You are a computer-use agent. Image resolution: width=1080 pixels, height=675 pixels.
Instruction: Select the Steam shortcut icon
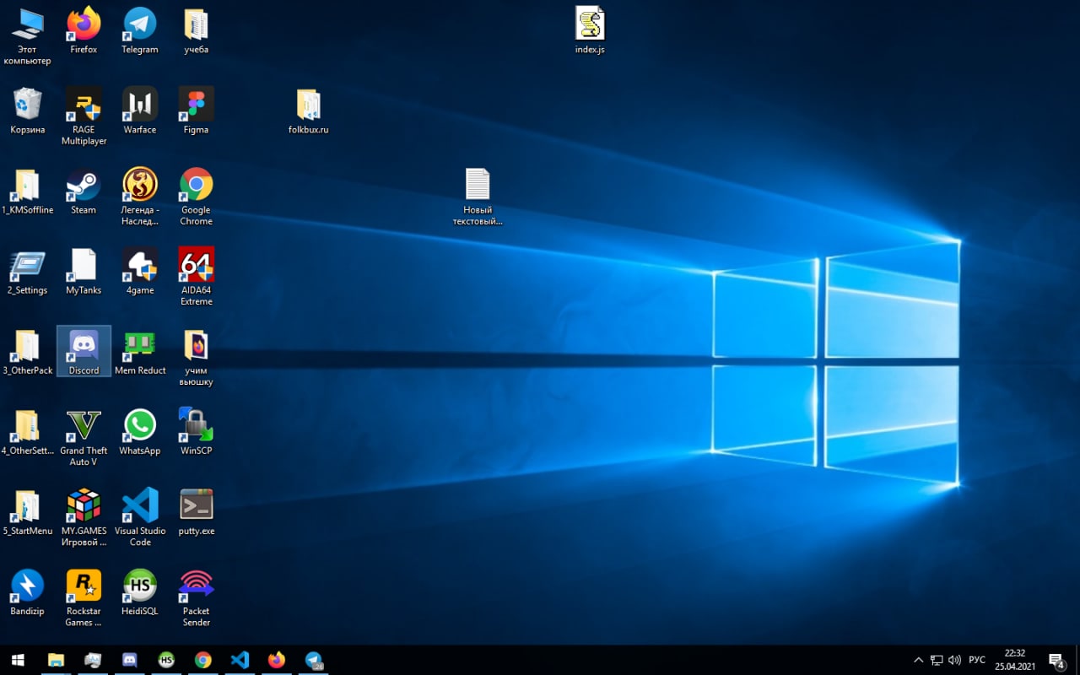pyautogui.click(x=84, y=192)
